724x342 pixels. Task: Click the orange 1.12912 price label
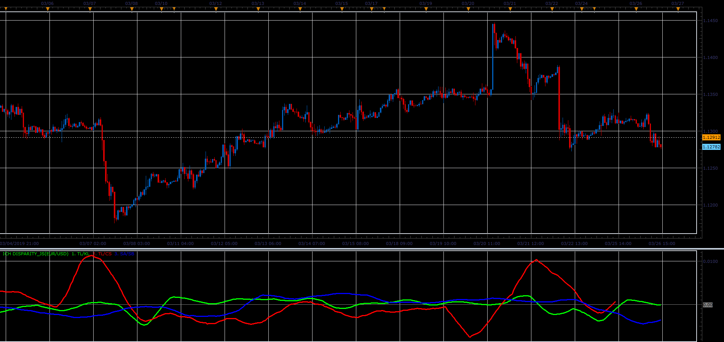[711, 137]
